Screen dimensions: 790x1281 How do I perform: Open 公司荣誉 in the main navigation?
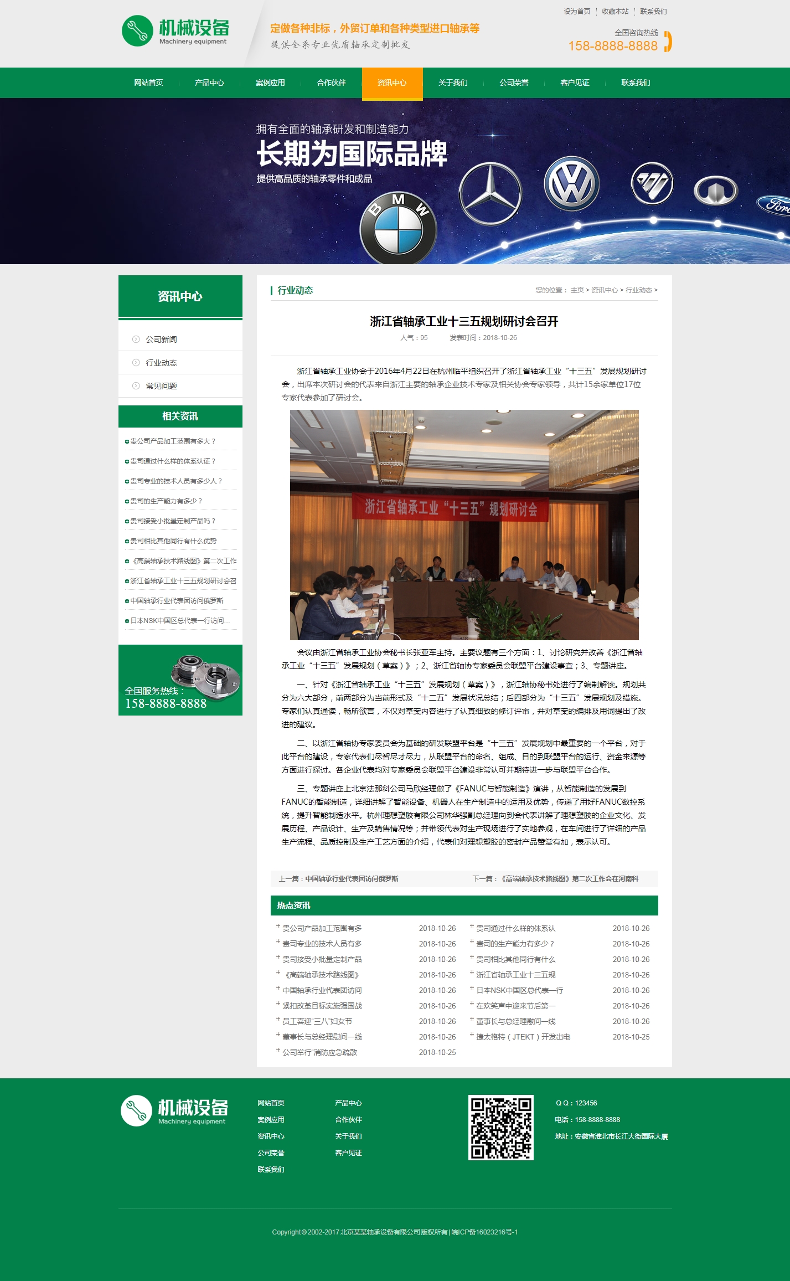tap(514, 83)
